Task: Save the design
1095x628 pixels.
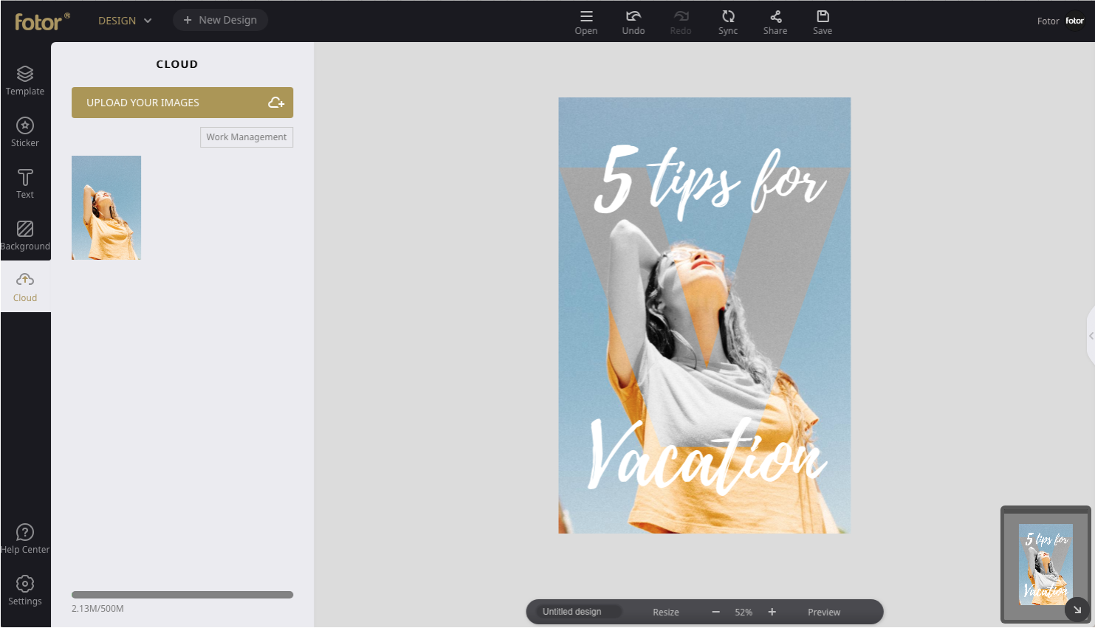Action: pos(823,22)
